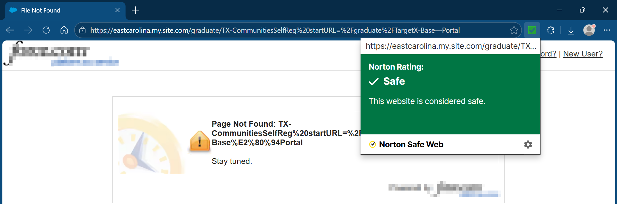Open a new browser tab

tap(136, 10)
